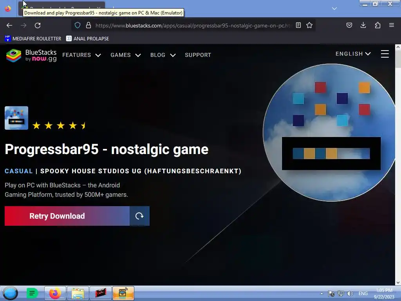Image resolution: width=401 pixels, height=301 pixels.
Task: Click the refresh icon beside Retry Download
Action: tap(139, 216)
